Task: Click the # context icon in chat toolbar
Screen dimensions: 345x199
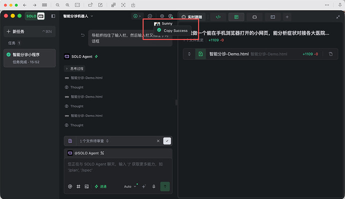Action: (78, 186)
